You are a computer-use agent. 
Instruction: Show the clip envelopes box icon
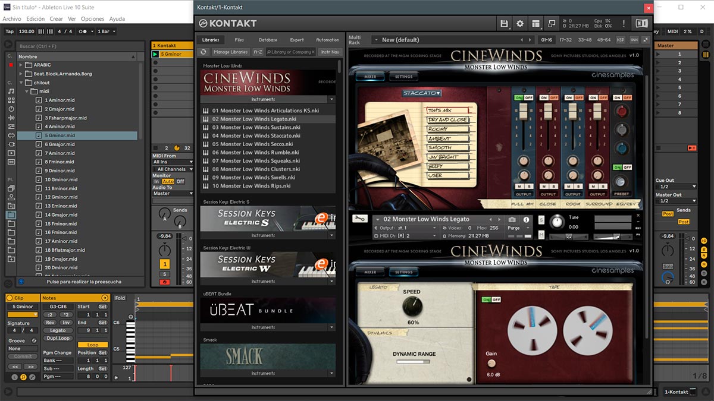click(33, 377)
